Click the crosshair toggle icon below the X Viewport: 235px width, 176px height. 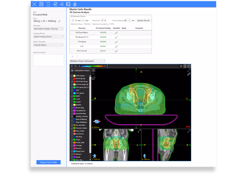coord(93,74)
